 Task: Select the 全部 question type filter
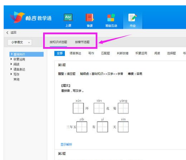[60, 53]
